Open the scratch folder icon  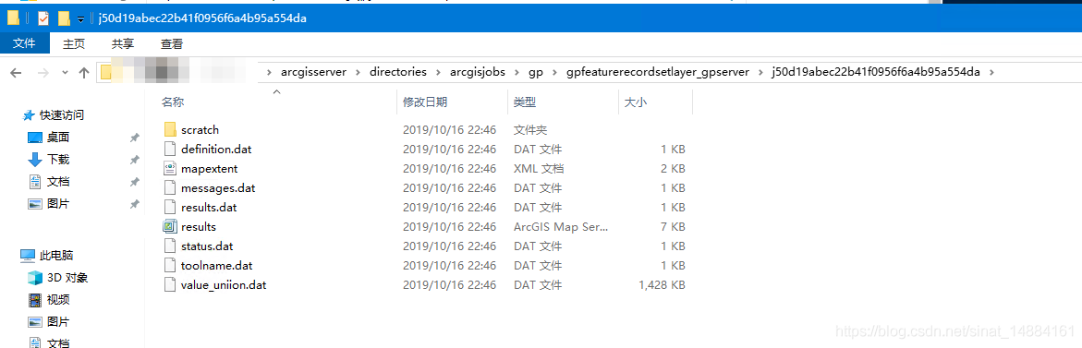coord(170,129)
